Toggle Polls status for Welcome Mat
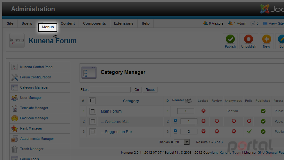Viewport: 284px width, 160px height. click(x=249, y=121)
